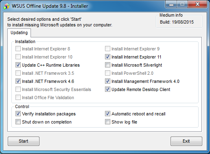Viewport: 210px width, 154px height.
Task: Enable Install Microsoft Silverlight
Action: 107,65
